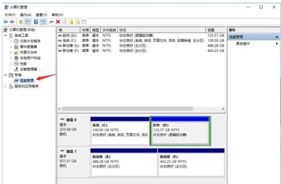This screenshot has height=184, width=281.
Task: Expand the 共享文件夹 tree node
Action: [11, 52]
